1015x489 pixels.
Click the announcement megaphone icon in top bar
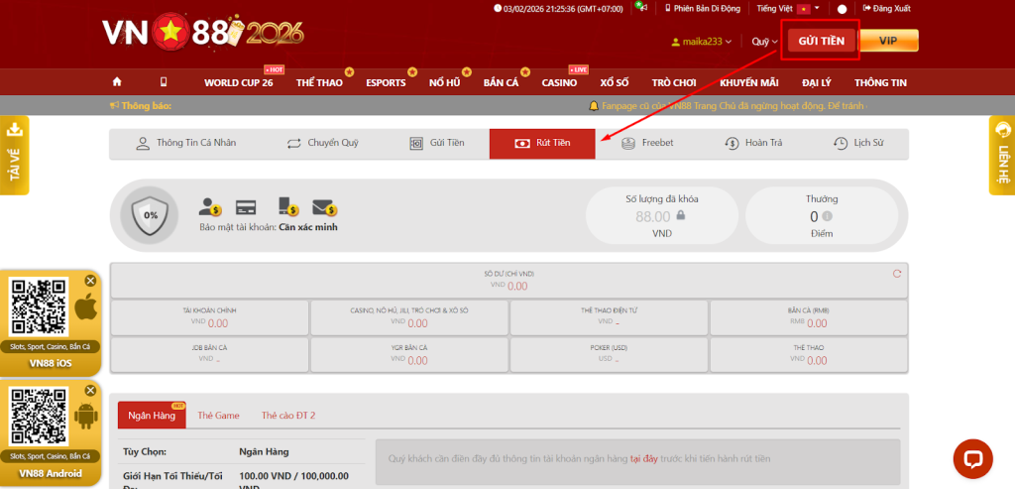(x=641, y=8)
